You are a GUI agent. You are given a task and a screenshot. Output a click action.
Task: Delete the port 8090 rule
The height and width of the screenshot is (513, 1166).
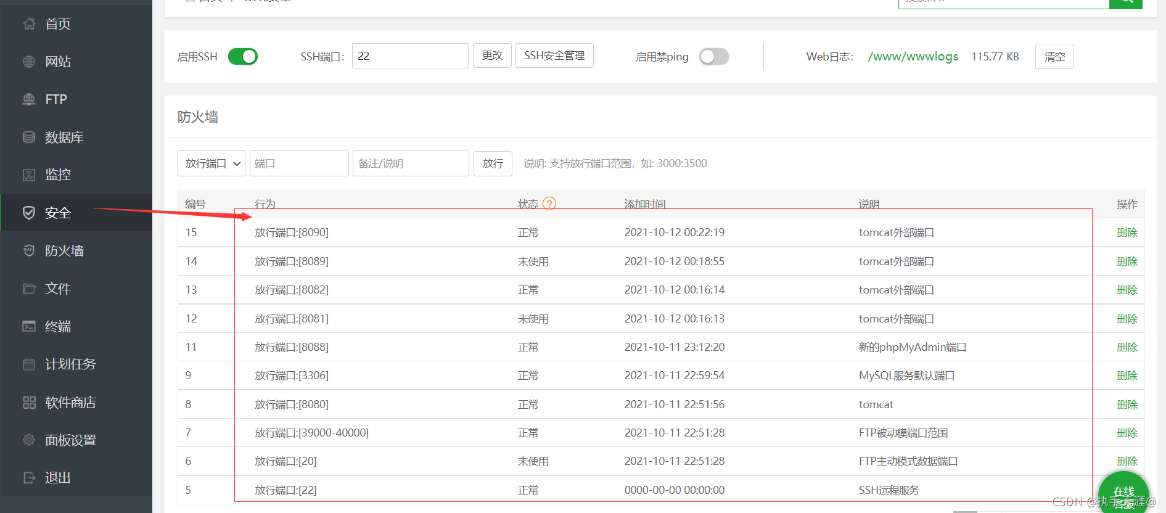[1127, 232]
